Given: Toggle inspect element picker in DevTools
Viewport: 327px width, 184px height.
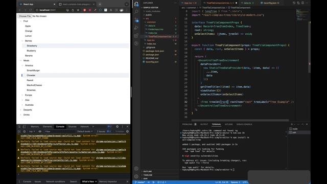Looking at the screenshot, I should click(19, 127).
